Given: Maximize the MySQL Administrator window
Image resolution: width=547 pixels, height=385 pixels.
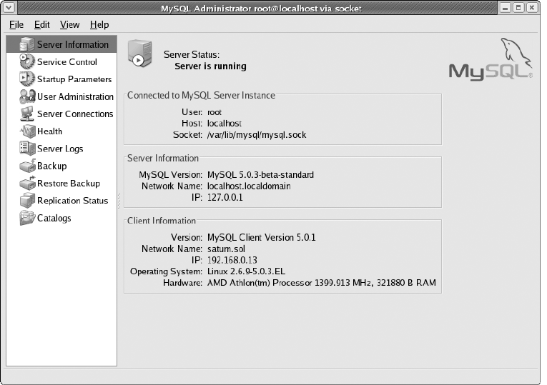Looking at the screenshot, I should pyautogui.click(x=518, y=7).
